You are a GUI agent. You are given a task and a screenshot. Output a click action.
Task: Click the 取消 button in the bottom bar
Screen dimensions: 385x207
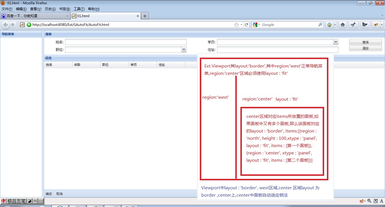click(x=59, y=194)
